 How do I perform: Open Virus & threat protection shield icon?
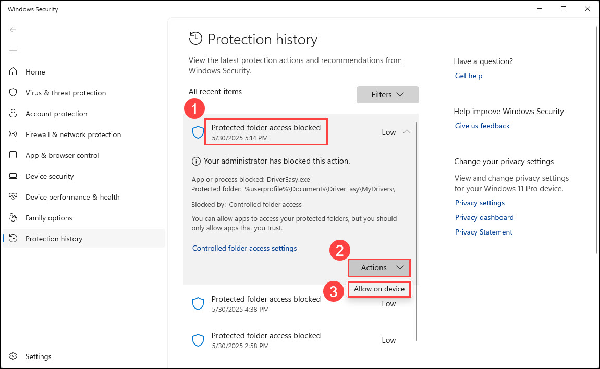tap(14, 93)
